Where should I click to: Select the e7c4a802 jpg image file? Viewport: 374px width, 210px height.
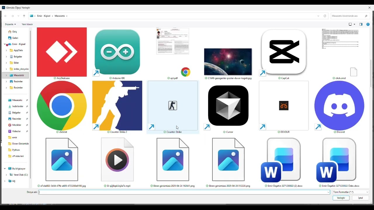point(62,160)
